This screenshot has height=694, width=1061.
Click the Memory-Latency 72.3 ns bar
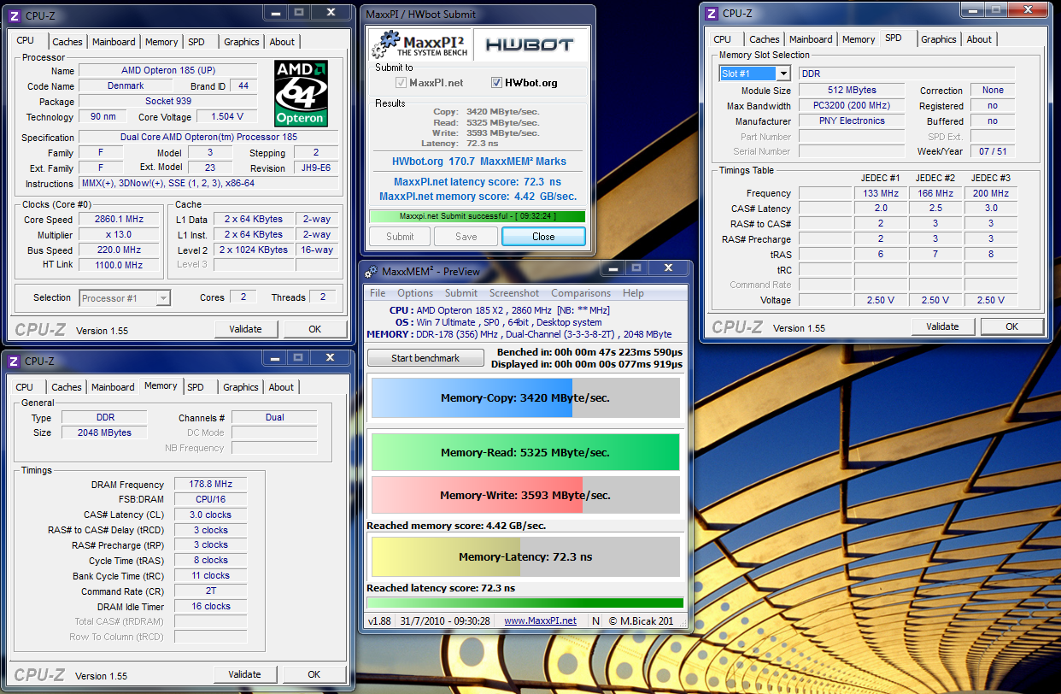(x=525, y=557)
